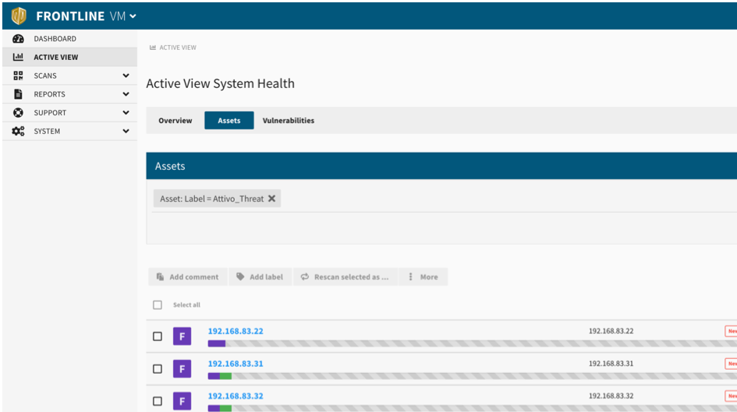
Task: Click the severity bar under 192.168.83.22
Action: click(x=473, y=343)
